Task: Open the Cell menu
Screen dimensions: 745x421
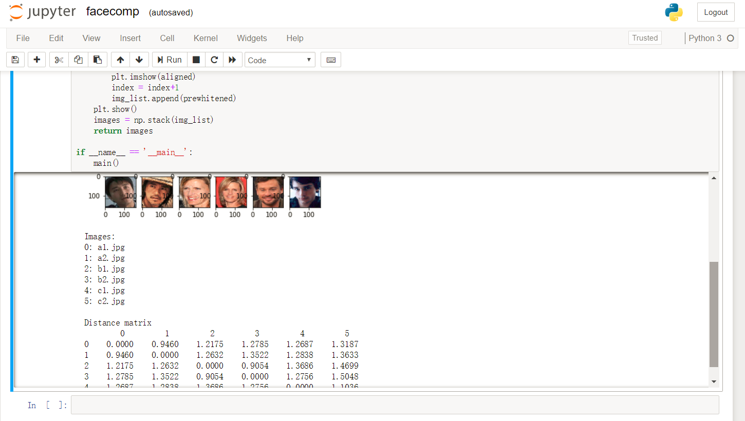Action: click(x=167, y=38)
